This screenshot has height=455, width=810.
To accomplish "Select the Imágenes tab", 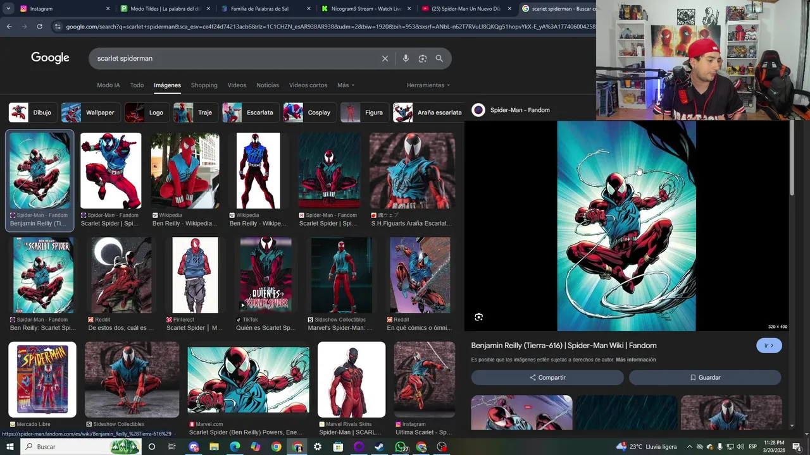I will pos(167,85).
